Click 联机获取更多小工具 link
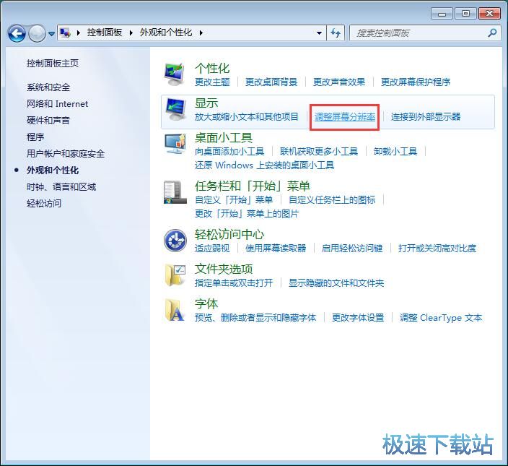 click(x=319, y=152)
